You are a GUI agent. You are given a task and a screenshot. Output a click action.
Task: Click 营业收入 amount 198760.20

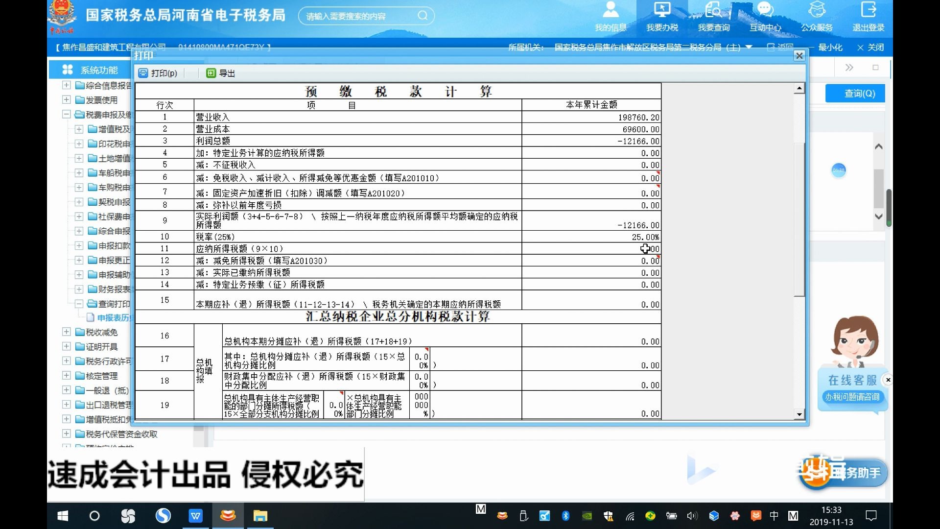point(638,118)
